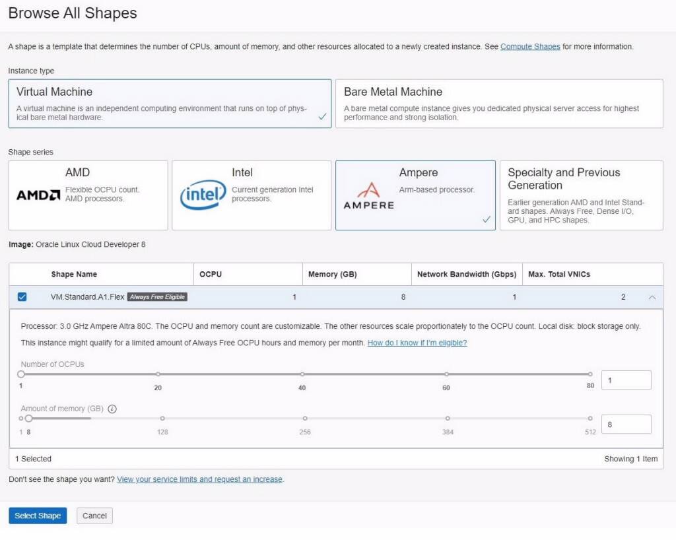
Task: Click the checkmark on the Ampere card
Action: [487, 219]
